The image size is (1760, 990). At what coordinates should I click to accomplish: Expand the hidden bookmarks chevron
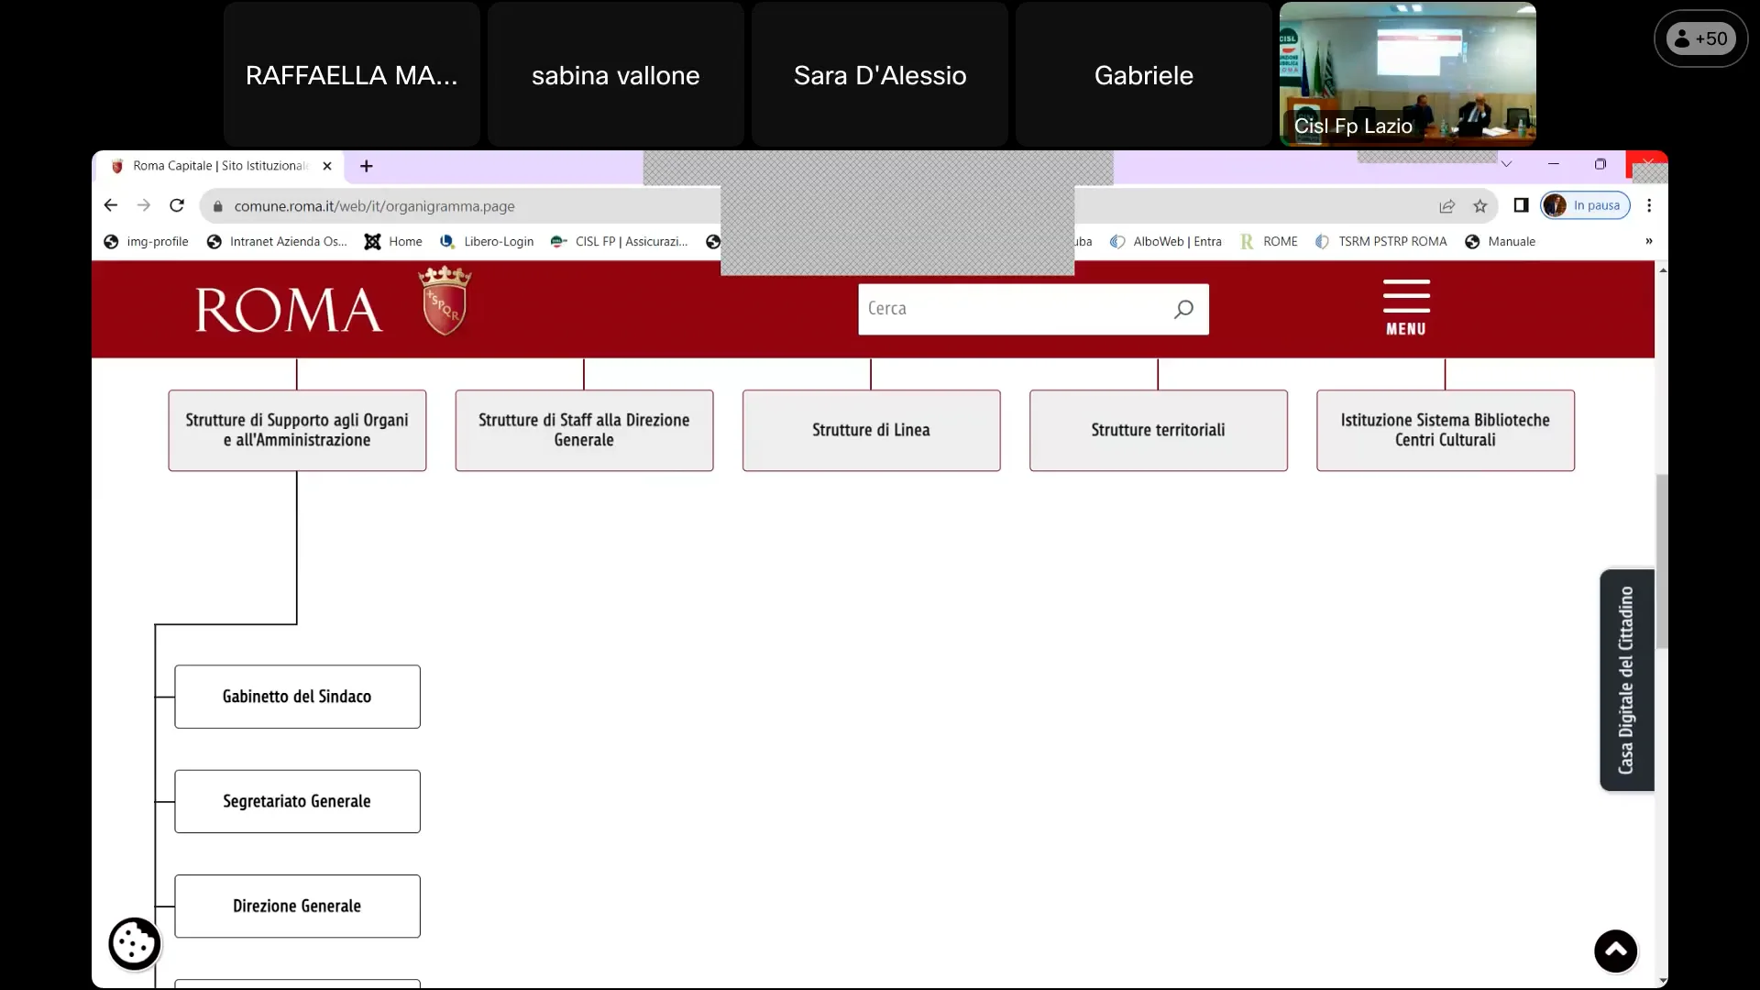1649,241
